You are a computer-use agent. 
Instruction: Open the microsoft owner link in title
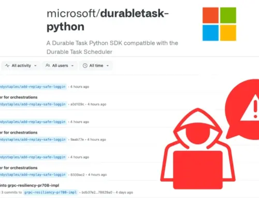pyautogui.click(x=71, y=13)
